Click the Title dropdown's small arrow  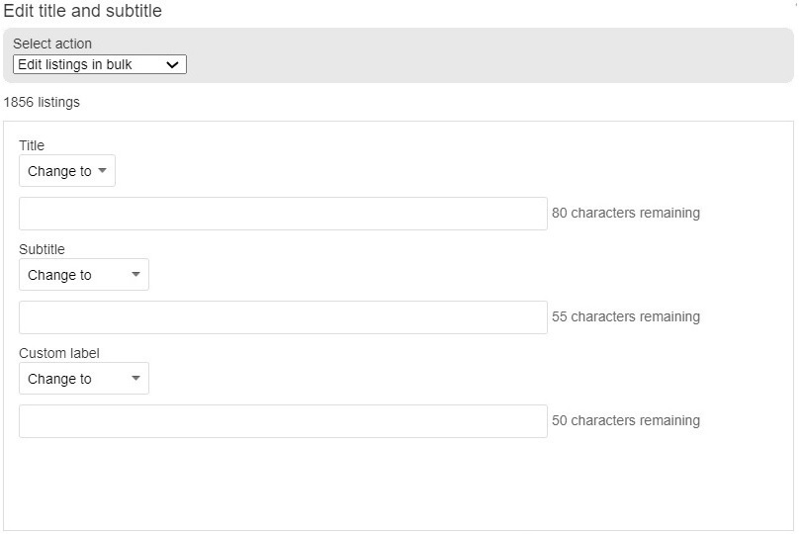[x=102, y=170]
